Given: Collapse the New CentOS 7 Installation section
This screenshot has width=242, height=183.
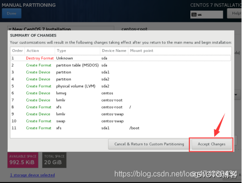Looking at the screenshot, I should pos(10,29).
